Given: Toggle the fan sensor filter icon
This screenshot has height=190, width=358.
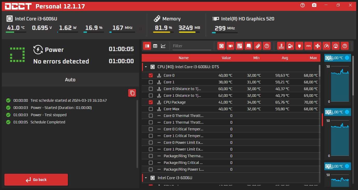Looking at the screenshot, I should click(x=317, y=46).
